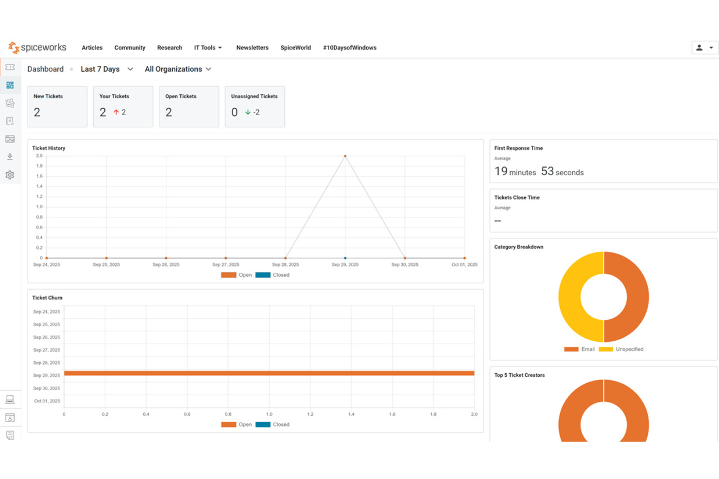
Task: Click the Top 5 Ticket Creators heading
Action: 519,375
